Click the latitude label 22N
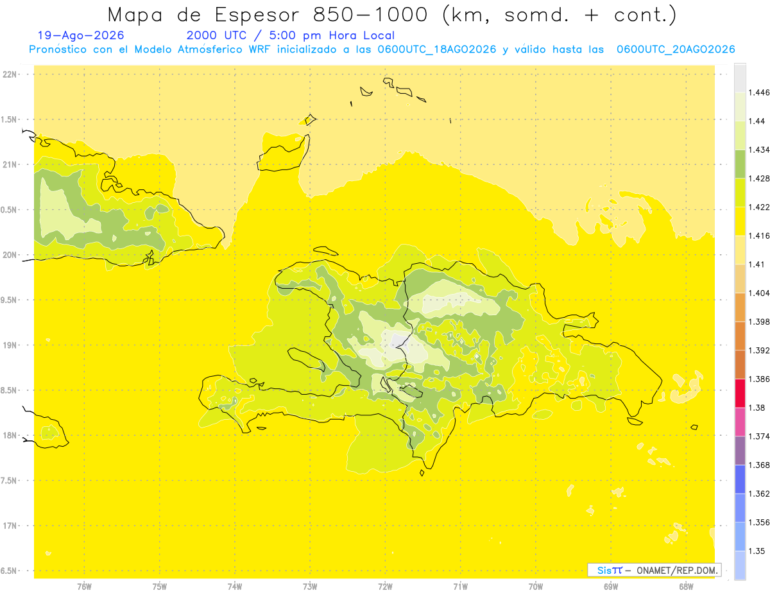Screen dimensions: 770x595 coord(10,74)
